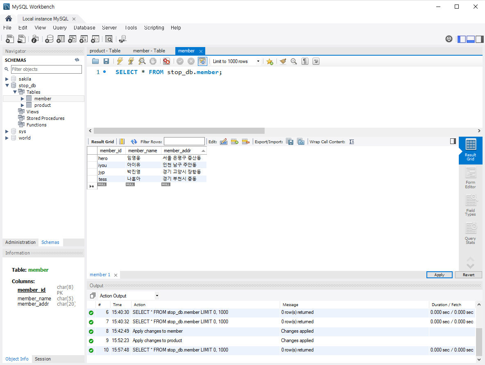
Task: Toggle the result grid side panel
Action: (x=453, y=141)
